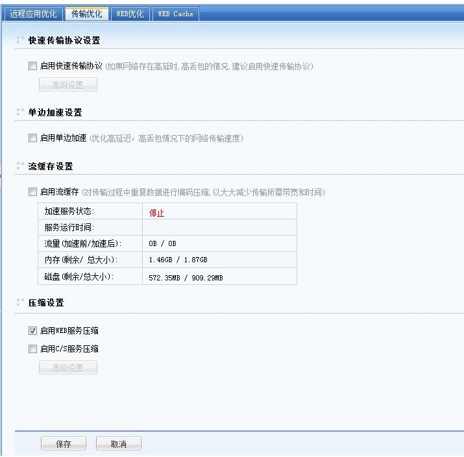Tick the 启用单边加速 checkbox
Image resolution: width=464 pixels, height=457 pixels.
pyautogui.click(x=33, y=138)
